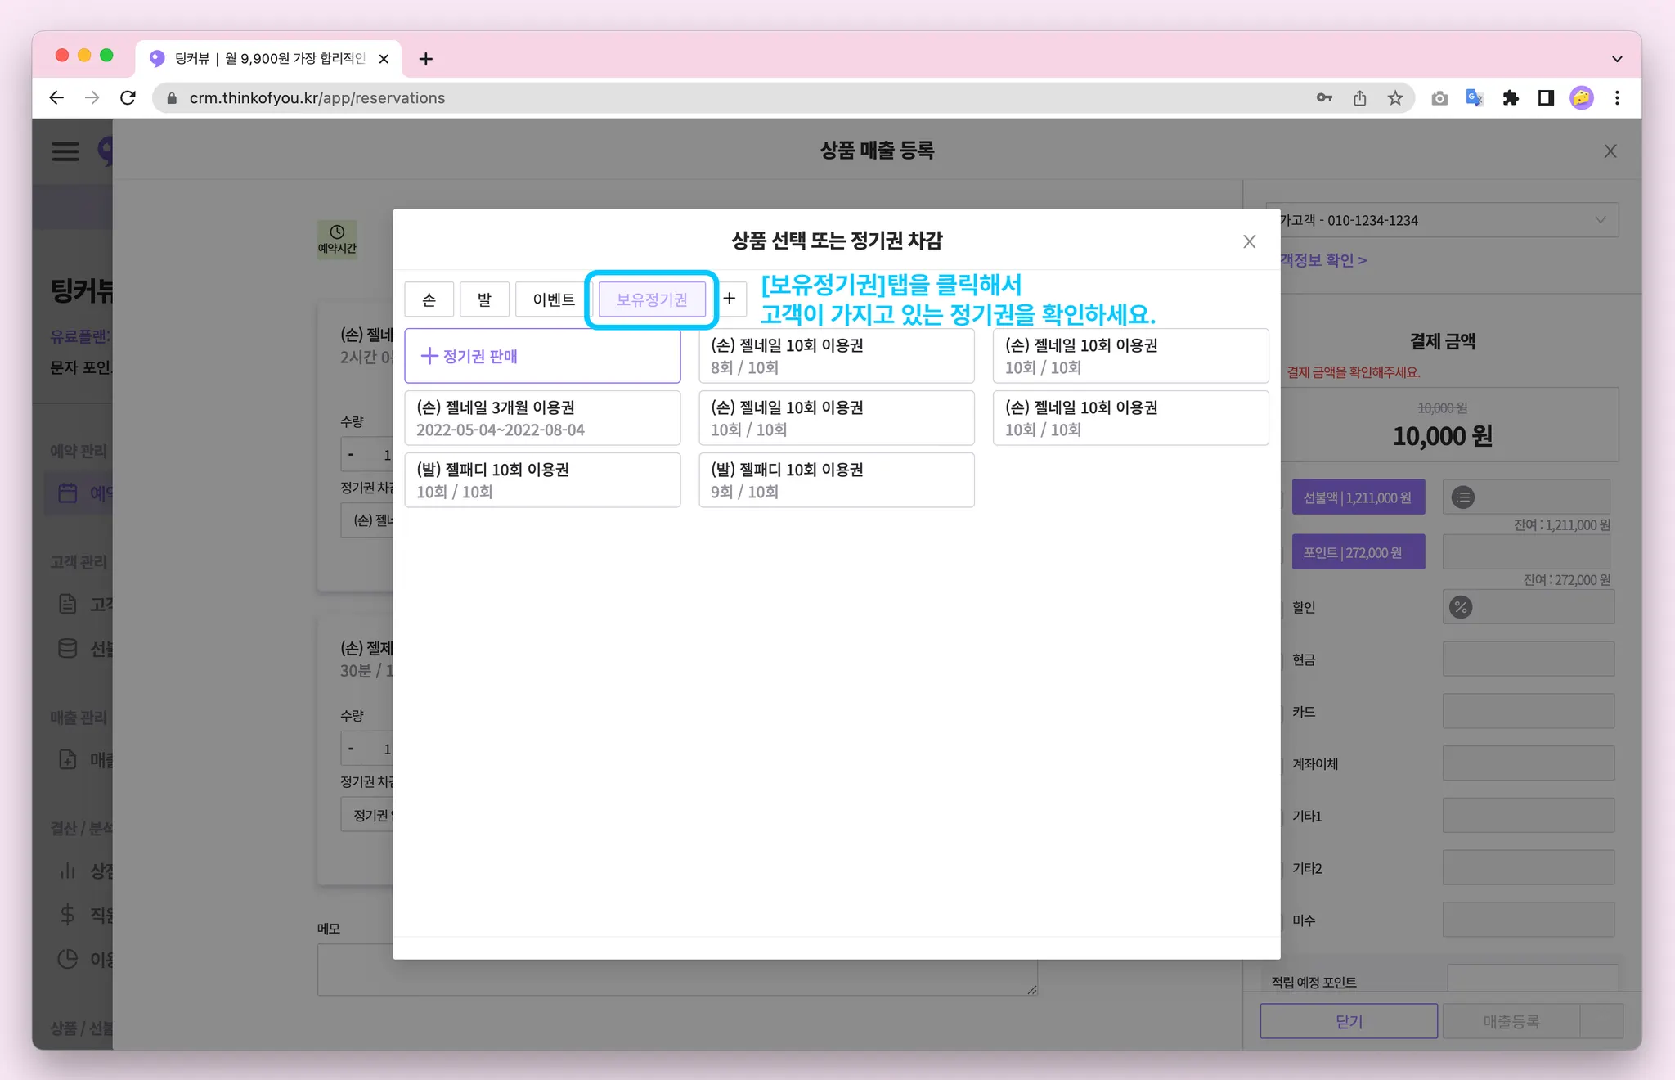Select the purple 선불액 1,211,000원 button
Viewport: 1675px width, 1080px height.
1358,497
